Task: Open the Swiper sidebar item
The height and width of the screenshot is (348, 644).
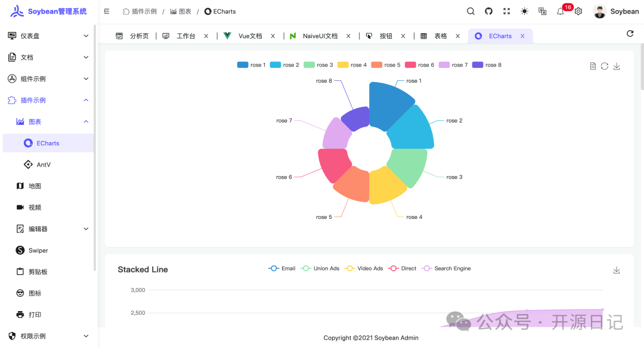Action: point(48,250)
